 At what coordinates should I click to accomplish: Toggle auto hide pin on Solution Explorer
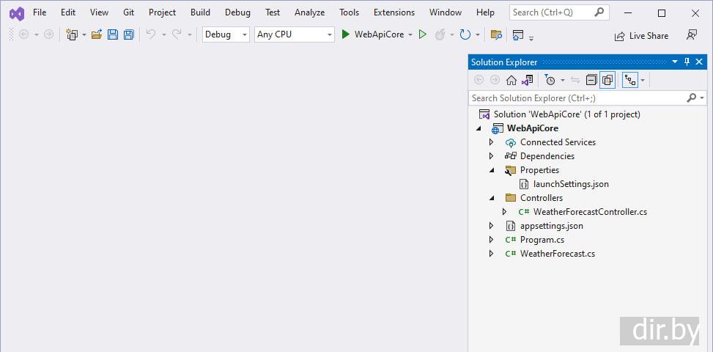coord(687,62)
